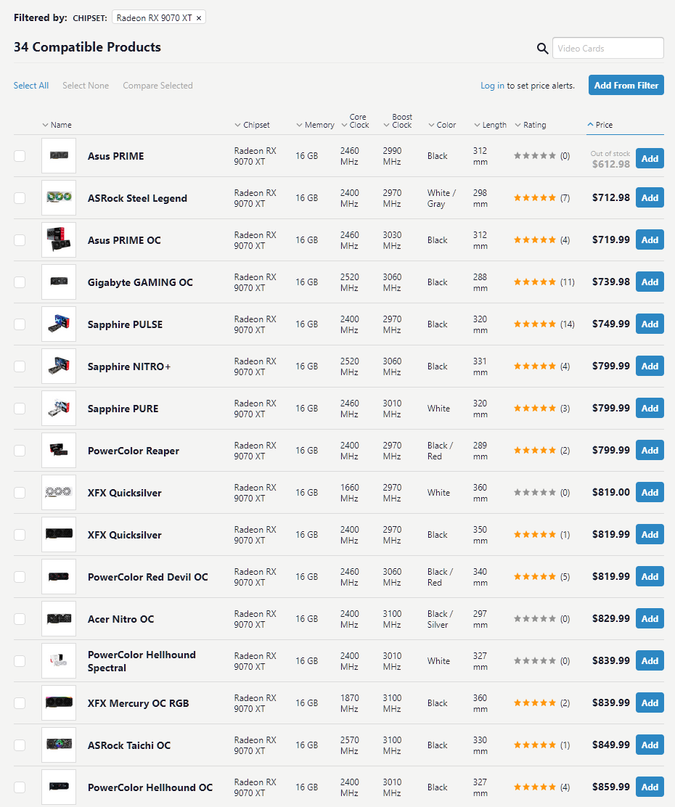
Task: Remove the Radeon RX 9070 XT chipset filter
Action: pos(199,18)
